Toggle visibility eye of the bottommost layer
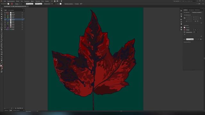Screen dimensions: 205x115 [x=5, y=29]
